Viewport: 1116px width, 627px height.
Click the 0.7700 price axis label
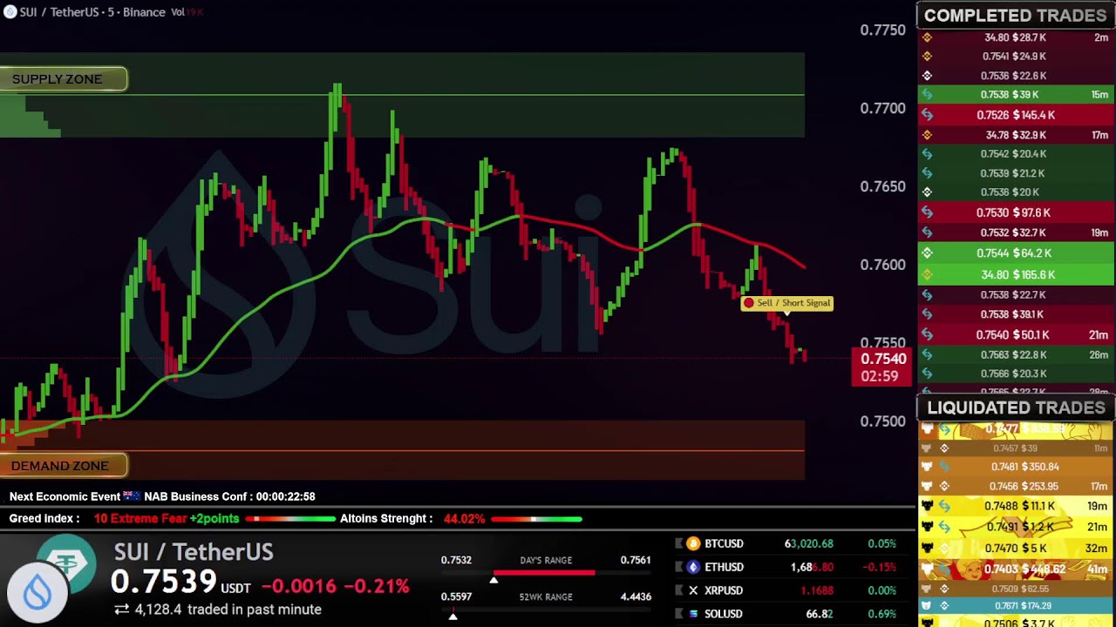pos(882,109)
